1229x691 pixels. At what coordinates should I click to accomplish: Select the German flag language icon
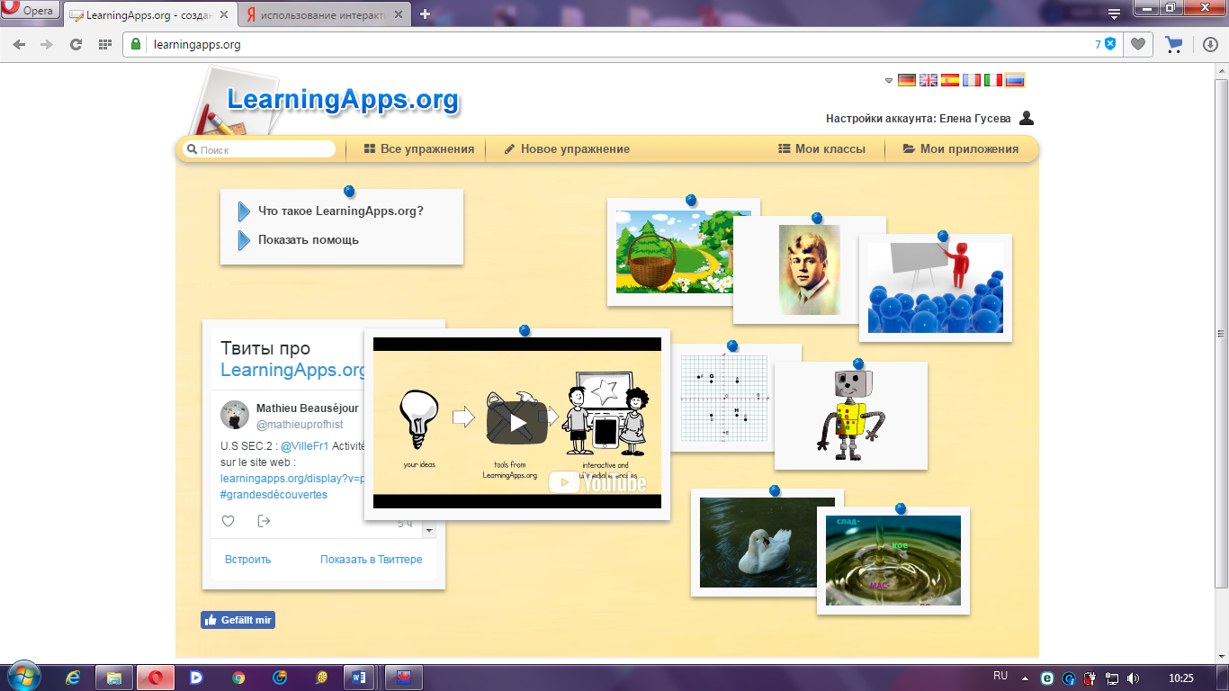[906, 80]
